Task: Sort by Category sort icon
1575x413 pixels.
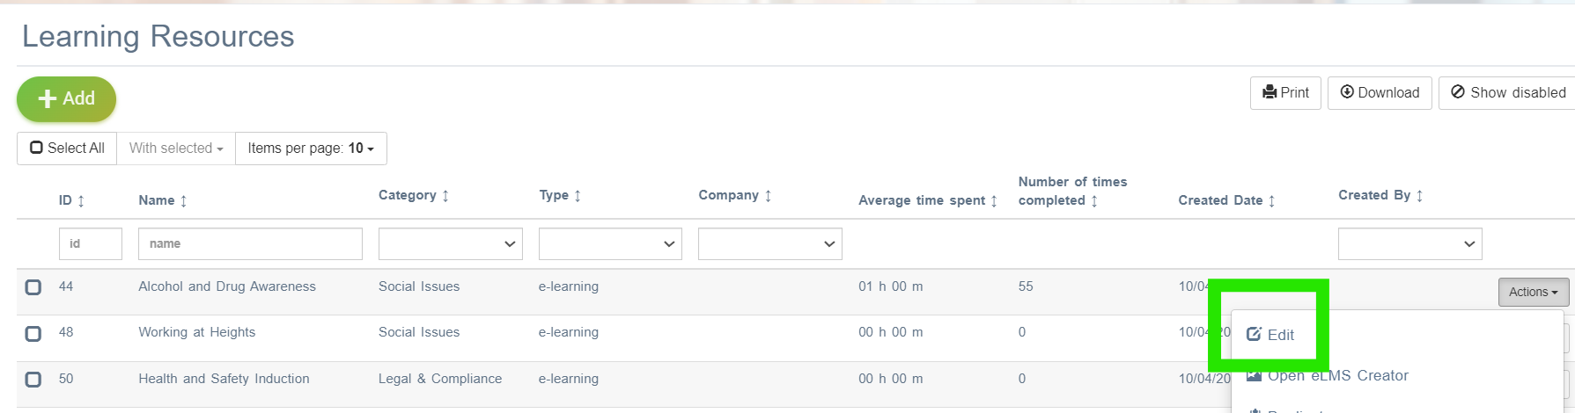Action: coord(445,196)
